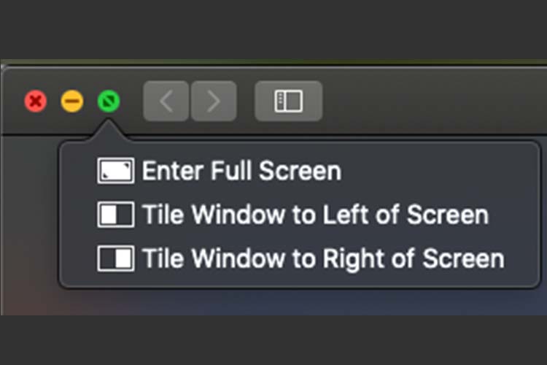Close the window with the red button
547x365 pixels.
coord(36,101)
